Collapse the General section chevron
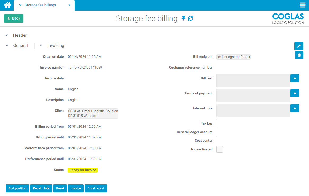Viewport: 309px width, 196px height. pyautogui.click(x=7, y=46)
